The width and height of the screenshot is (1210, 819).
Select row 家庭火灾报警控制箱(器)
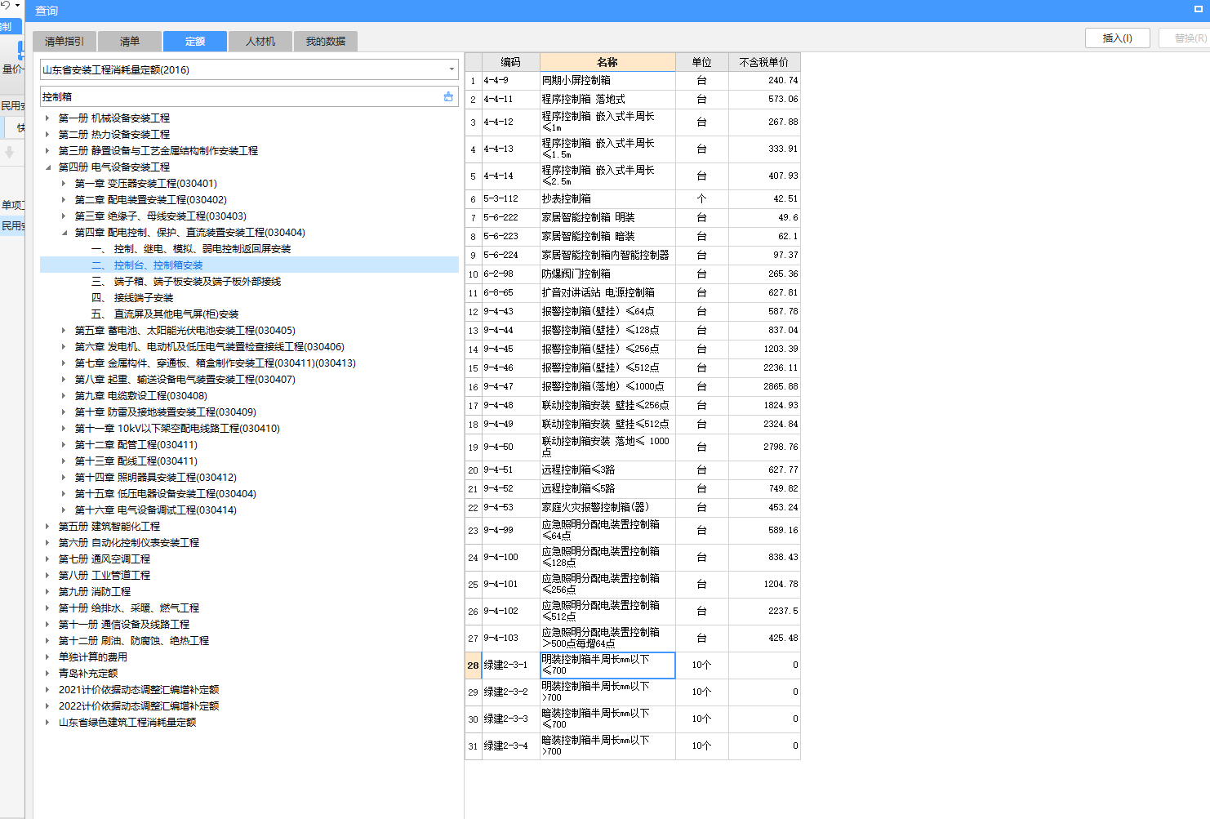[607, 507]
